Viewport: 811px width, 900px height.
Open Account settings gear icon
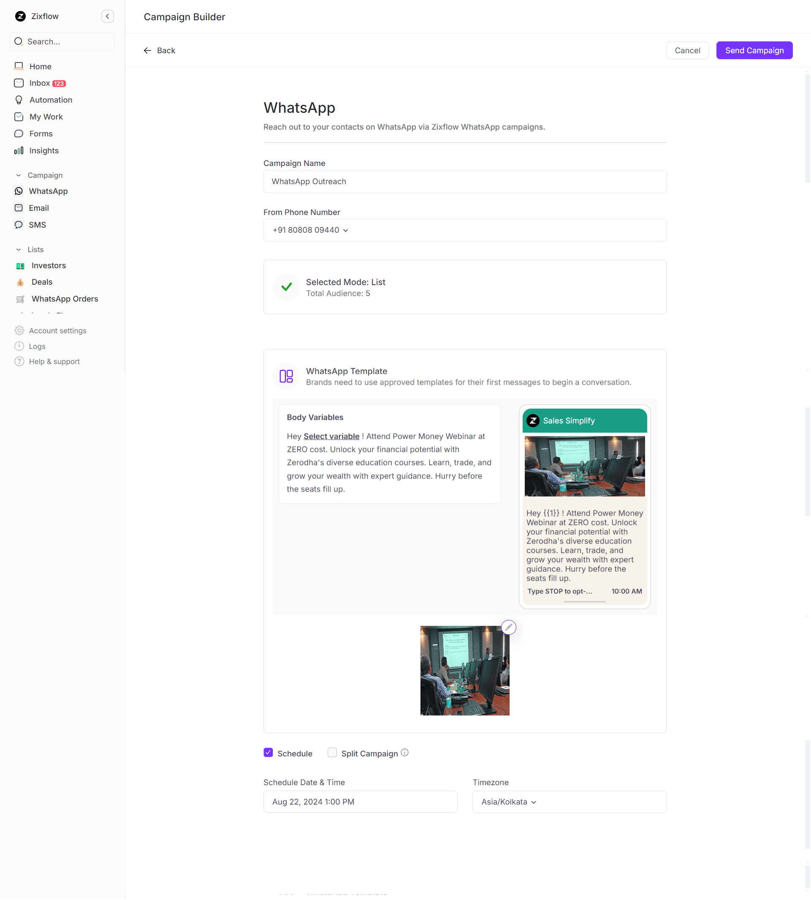[19, 331]
